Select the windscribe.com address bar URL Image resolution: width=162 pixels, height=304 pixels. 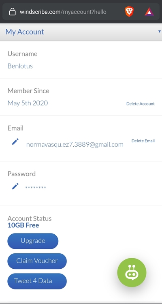(x=63, y=12)
